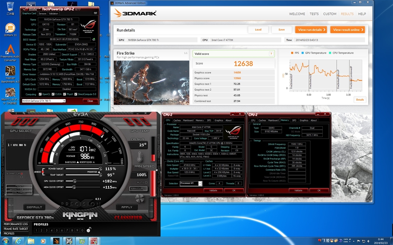393x245 pixels.
Task: Click the fan icon in EVGA Precision
Action: pyautogui.click(x=140, y=198)
